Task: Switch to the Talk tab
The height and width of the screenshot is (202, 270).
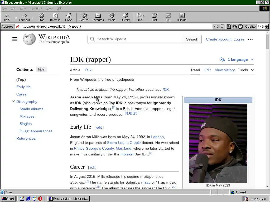Action: point(88,70)
